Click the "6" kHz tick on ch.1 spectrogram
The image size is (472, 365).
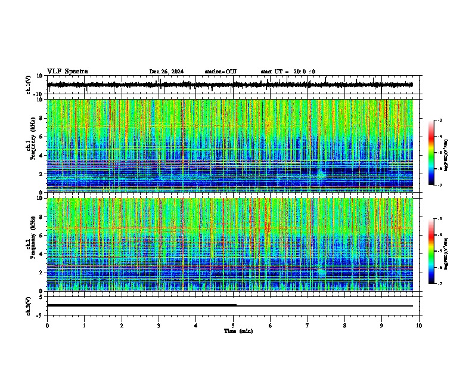tap(41, 137)
